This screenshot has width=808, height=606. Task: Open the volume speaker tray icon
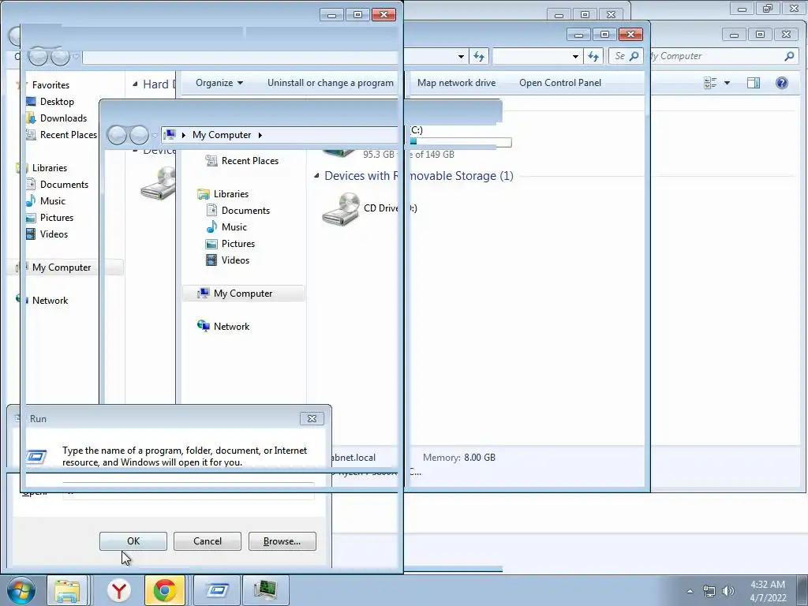click(728, 591)
